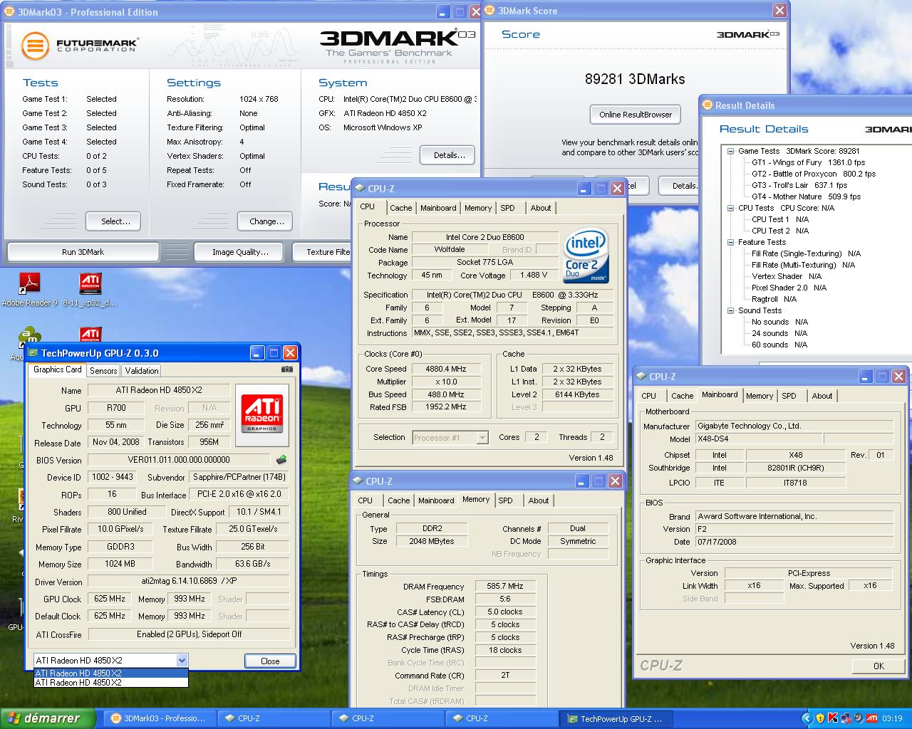Click title icon of CPU-Z Memory window

pos(358,481)
